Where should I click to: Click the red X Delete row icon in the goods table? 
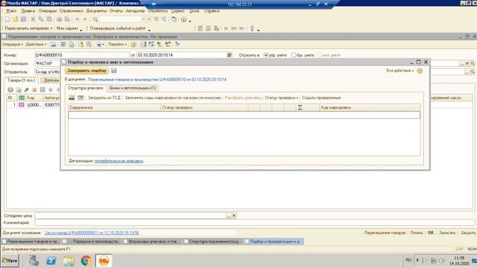pos(34,90)
